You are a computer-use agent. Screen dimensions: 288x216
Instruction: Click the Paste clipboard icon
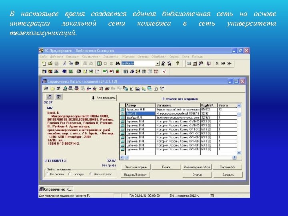(77, 63)
